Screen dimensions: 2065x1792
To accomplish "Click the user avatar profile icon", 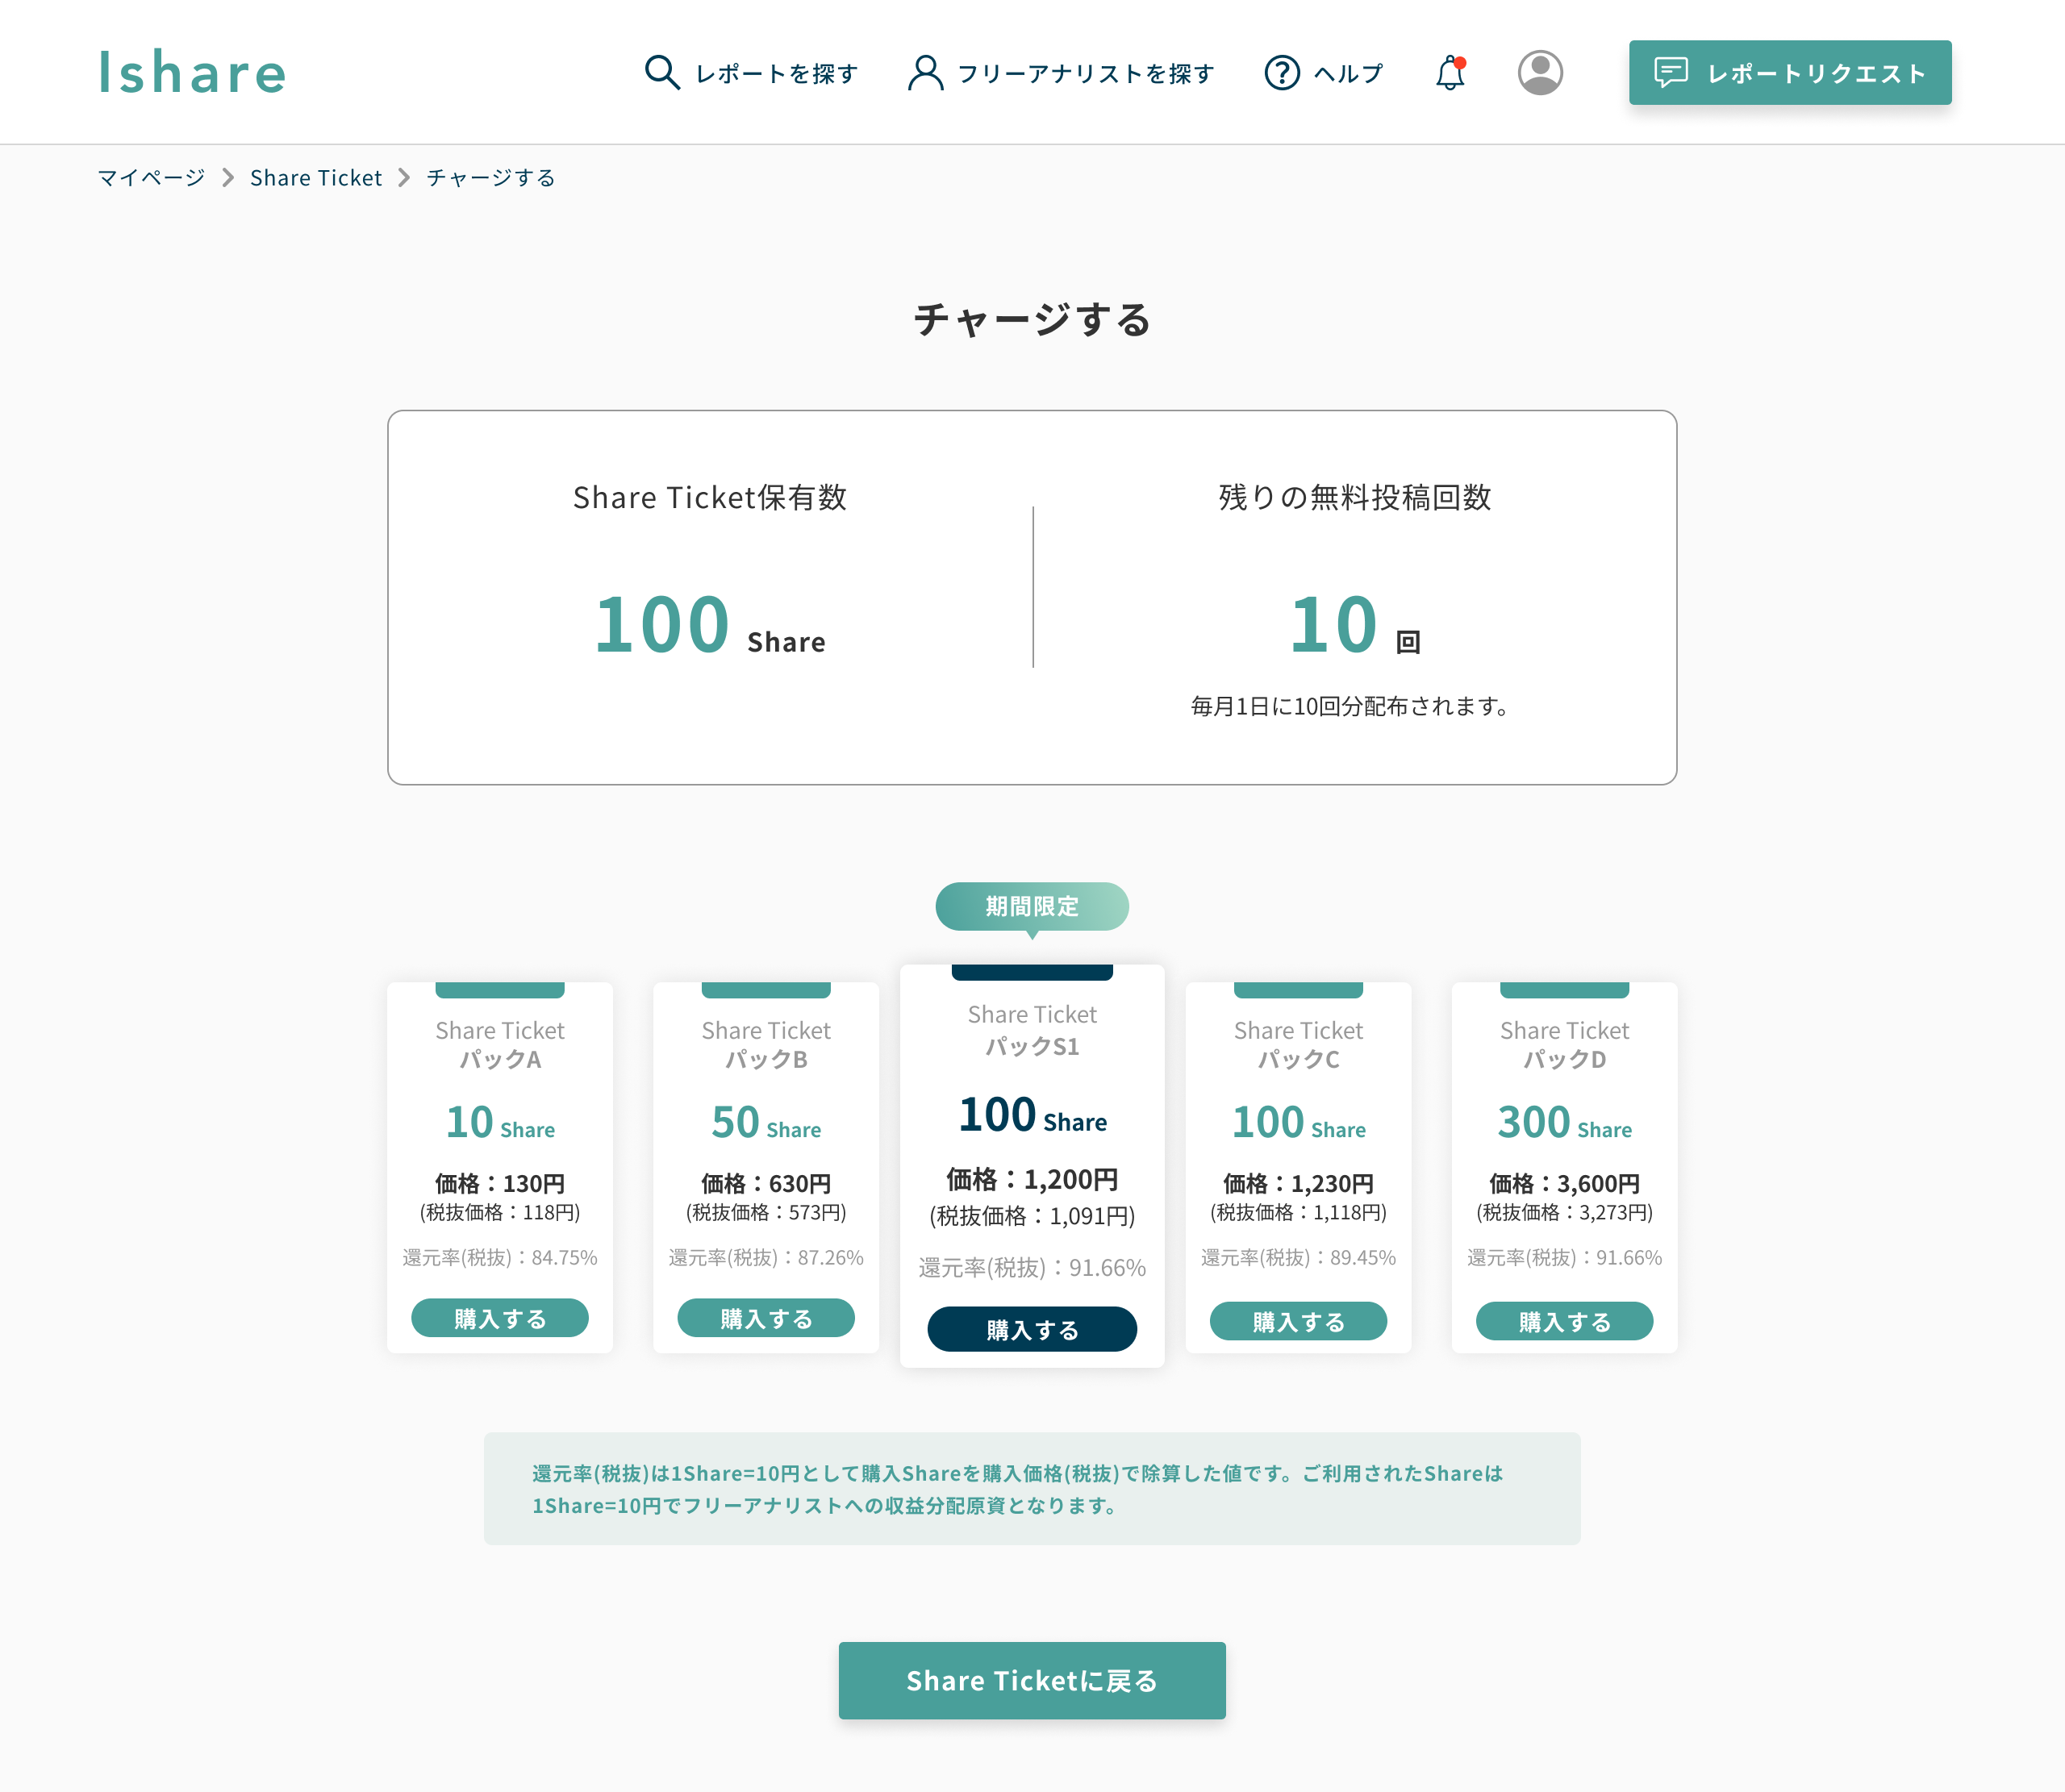I will 1540,71.
